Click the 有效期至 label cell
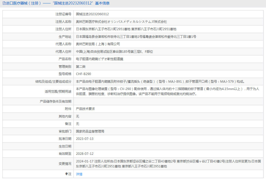This screenshot has width=266, height=180. 38,154
